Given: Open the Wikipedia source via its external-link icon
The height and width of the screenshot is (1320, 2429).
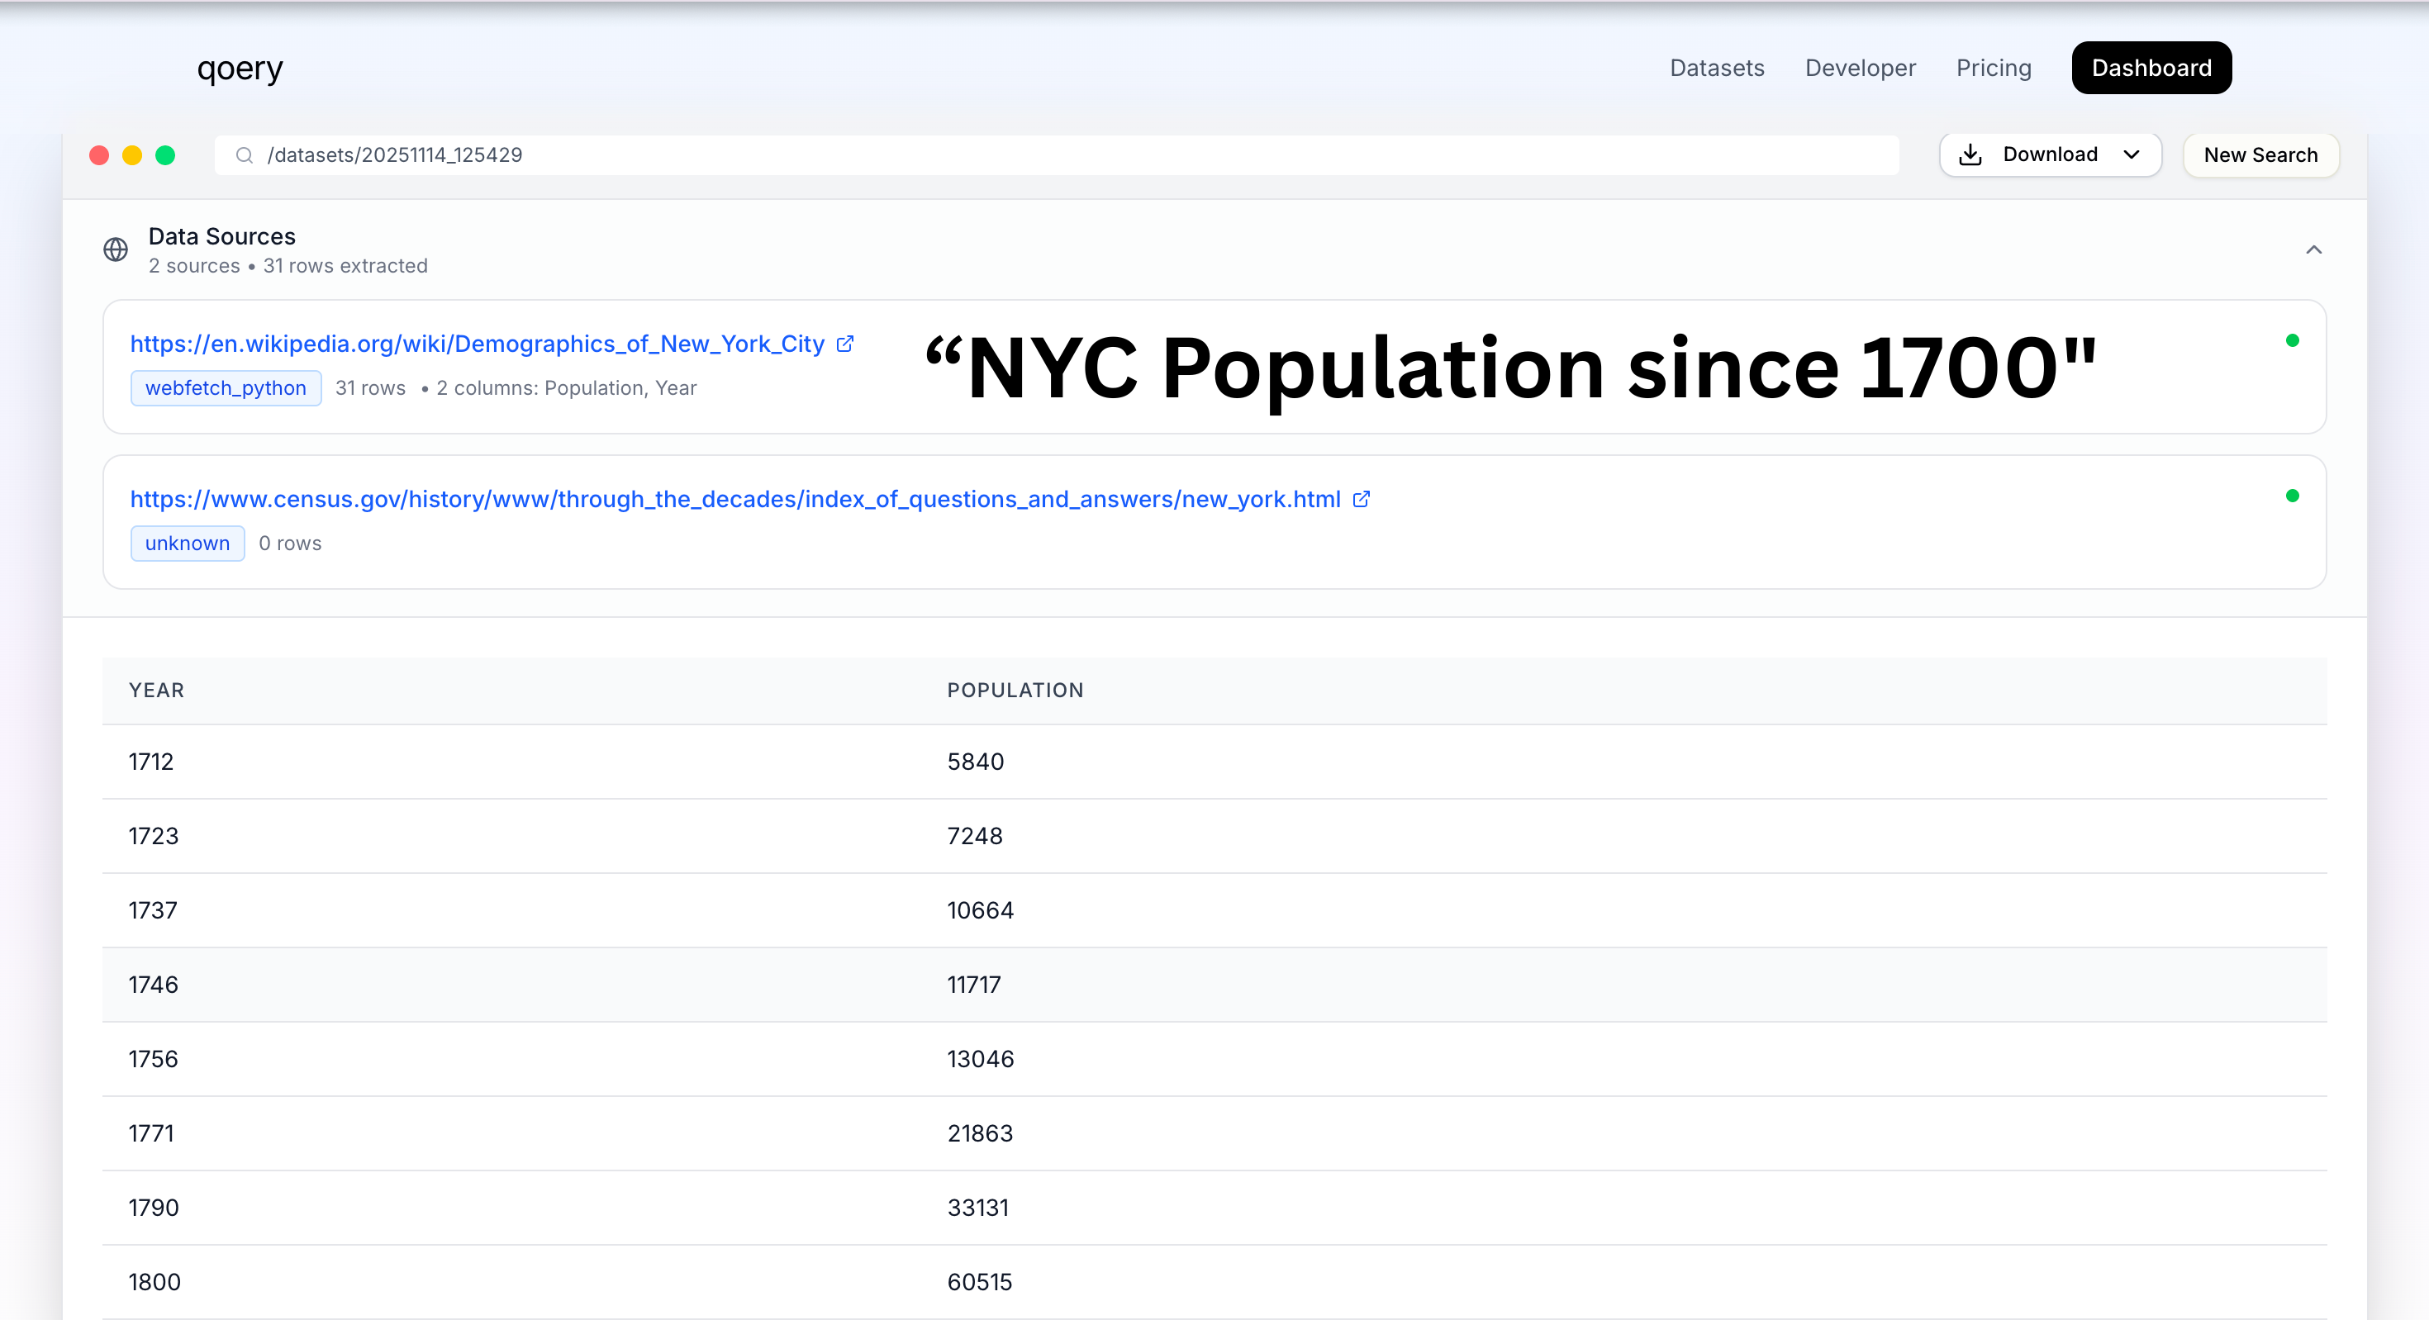Looking at the screenshot, I should click(844, 343).
